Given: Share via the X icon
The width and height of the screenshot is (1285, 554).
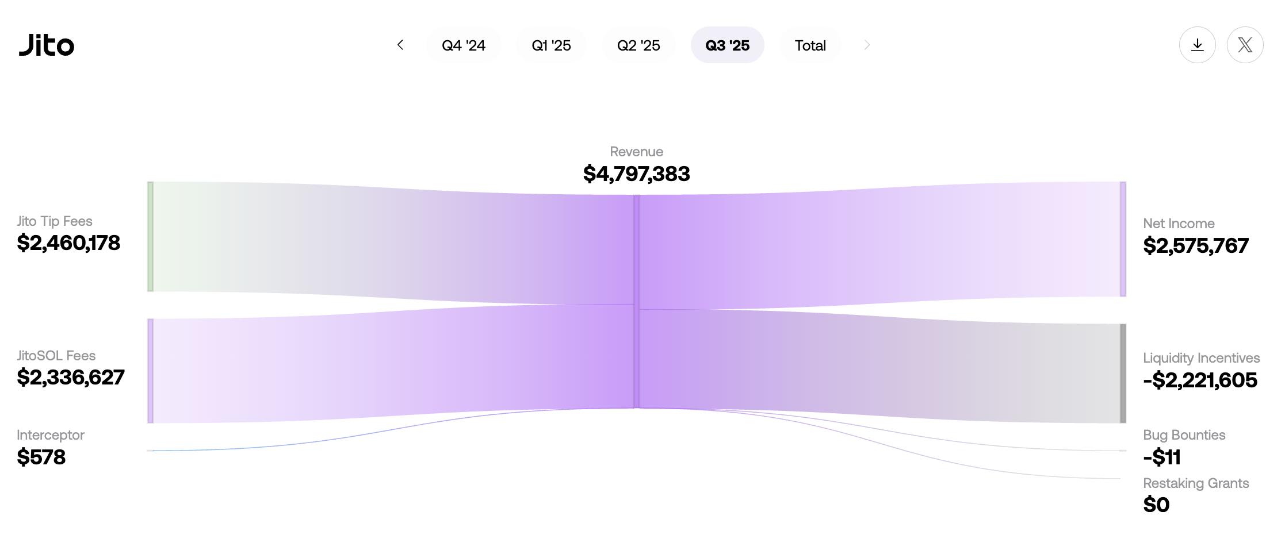Looking at the screenshot, I should 1245,45.
